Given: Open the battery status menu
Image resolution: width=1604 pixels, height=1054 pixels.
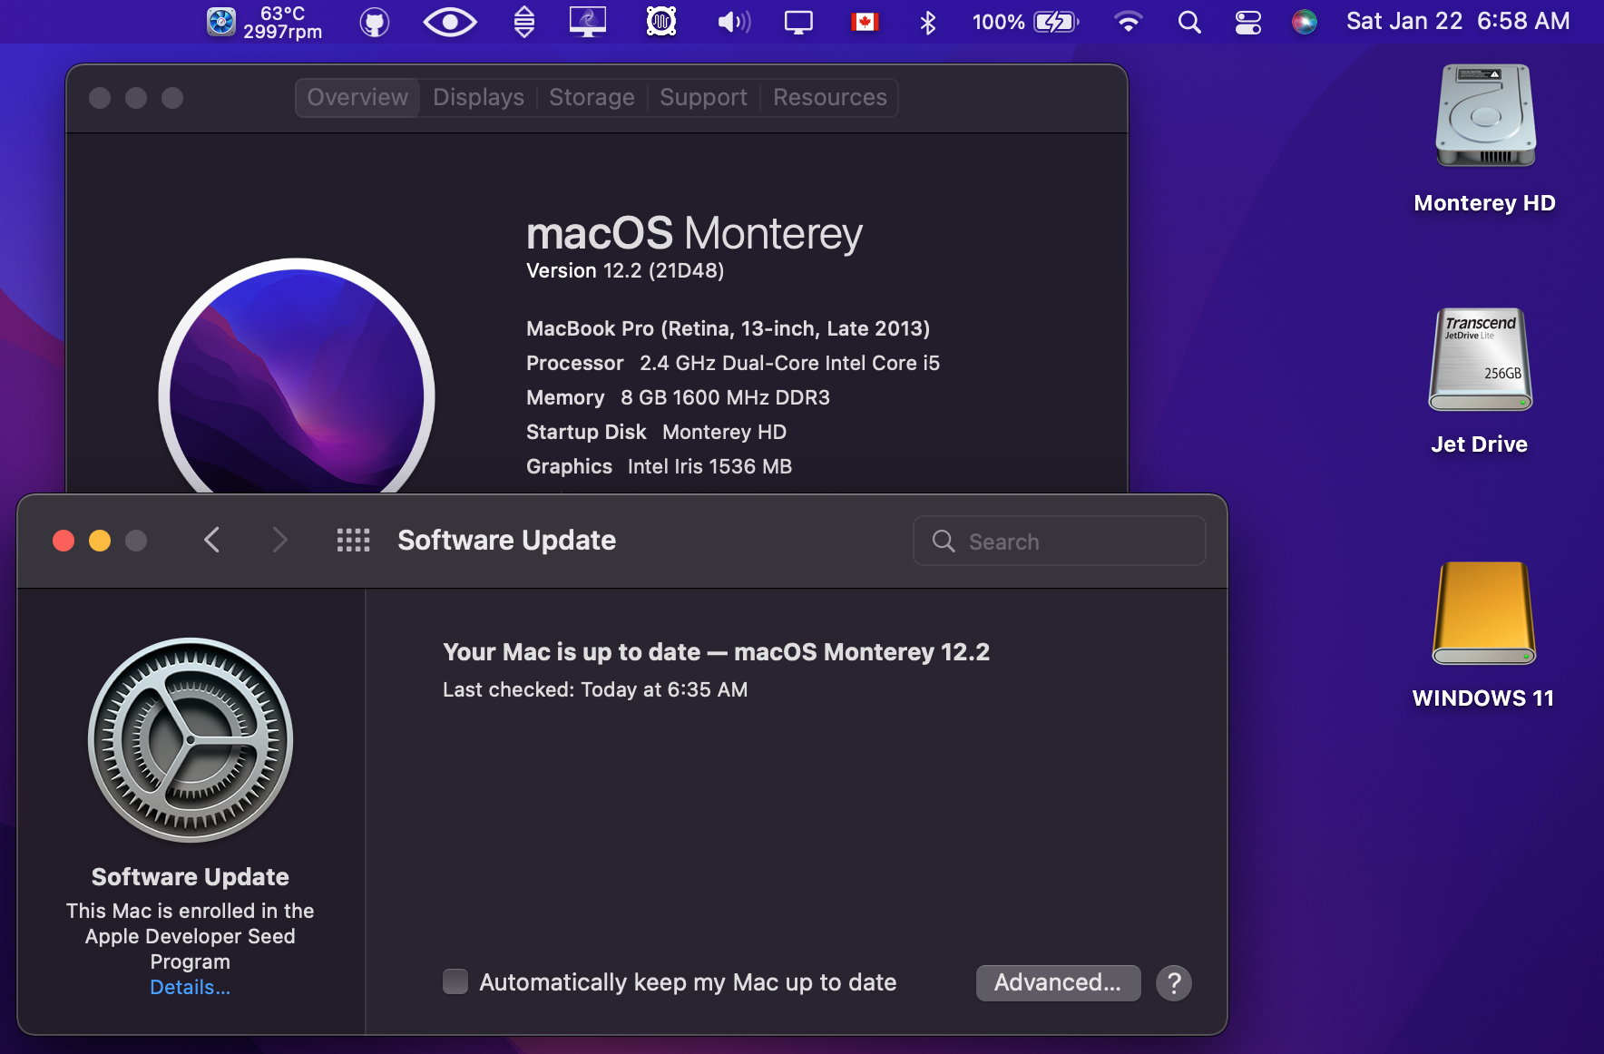Looking at the screenshot, I should click(x=1026, y=22).
